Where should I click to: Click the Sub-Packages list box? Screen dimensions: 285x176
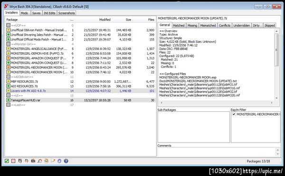[194, 127]
